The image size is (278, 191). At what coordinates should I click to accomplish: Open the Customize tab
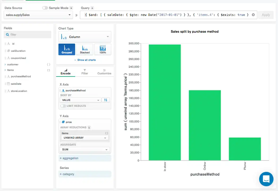tap(104, 72)
